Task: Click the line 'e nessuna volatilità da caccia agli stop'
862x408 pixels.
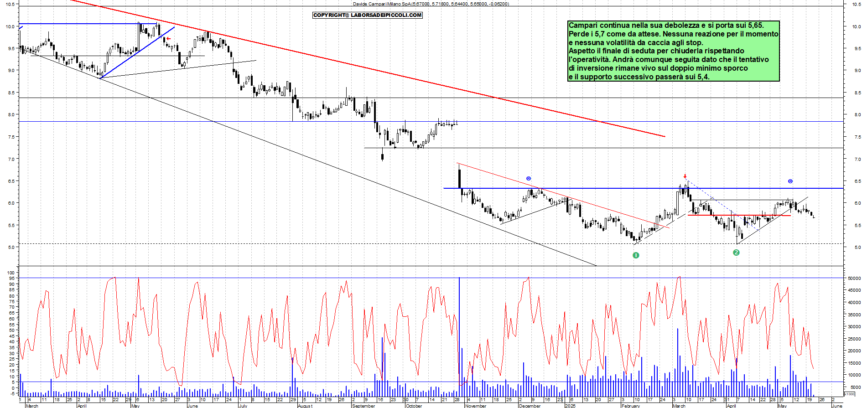Action: pyautogui.click(x=636, y=42)
